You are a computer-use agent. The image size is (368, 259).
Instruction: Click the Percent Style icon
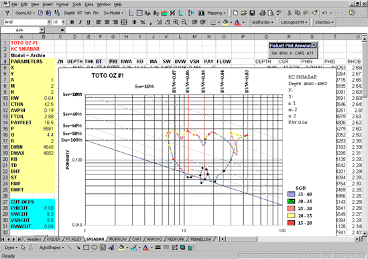pos(143,22)
